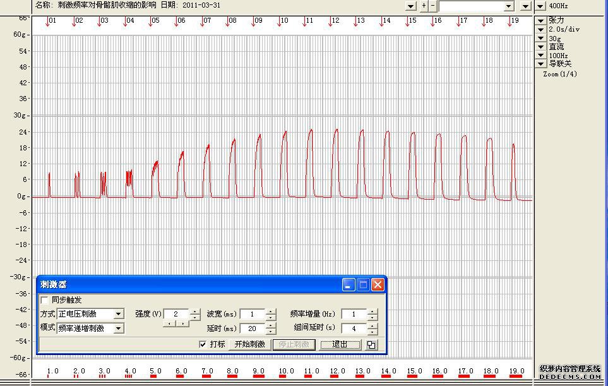This screenshot has height=386, width=608.
Task: Open the 400Hz sampling rate dropdown
Action: 541,6
